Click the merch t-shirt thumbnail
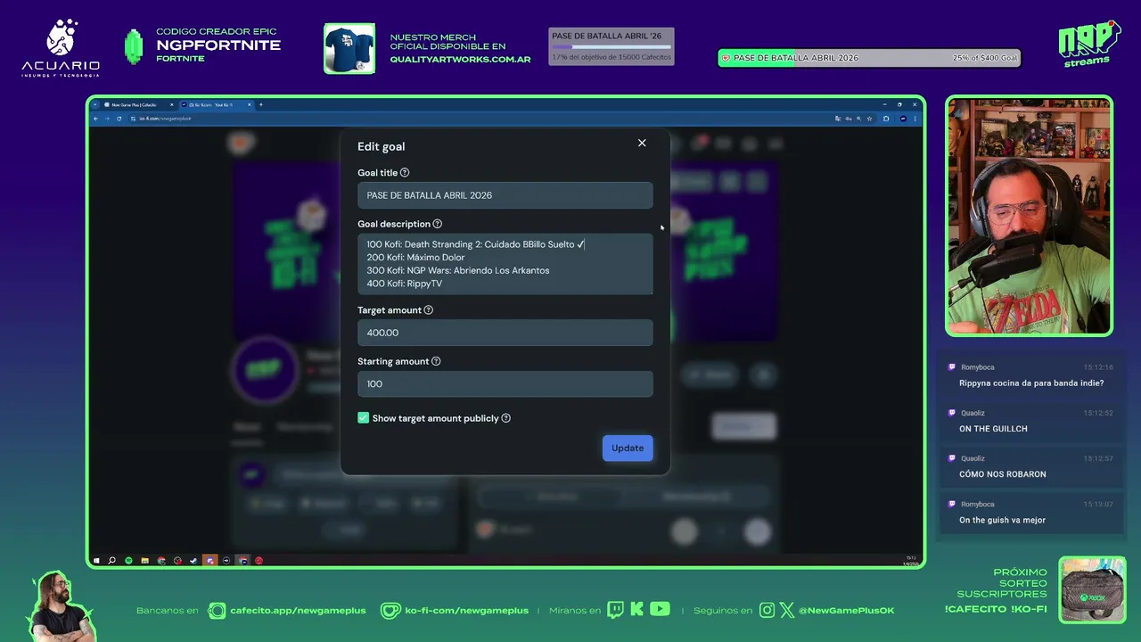 click(x=349, y=48)
